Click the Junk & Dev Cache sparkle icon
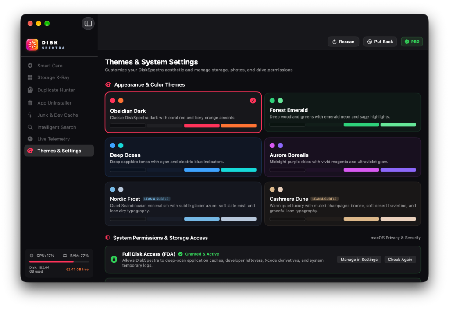 pyautogui.click(x=30, y=115)
